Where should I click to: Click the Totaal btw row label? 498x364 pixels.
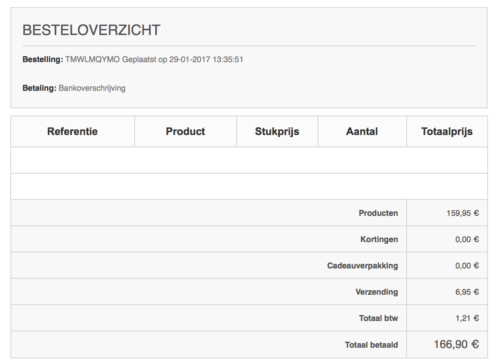tap(378, 318)
